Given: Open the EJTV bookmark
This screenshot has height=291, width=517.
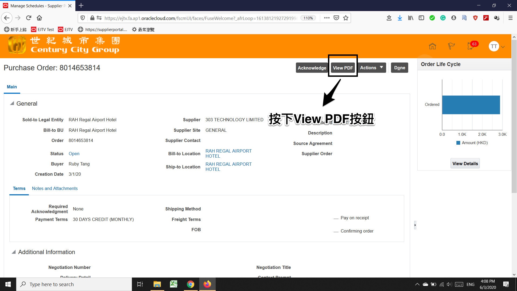Looking at the screenshot, I should point(65,29).
